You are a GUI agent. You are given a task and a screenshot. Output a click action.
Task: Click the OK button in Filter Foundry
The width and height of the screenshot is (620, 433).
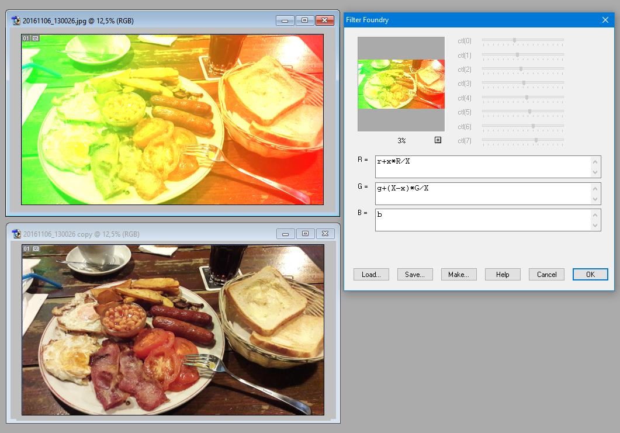pyautogui.click(x=590, y=275)
